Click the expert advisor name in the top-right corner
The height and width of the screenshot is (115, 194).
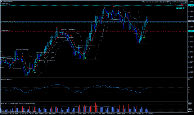tap(164, 2)
